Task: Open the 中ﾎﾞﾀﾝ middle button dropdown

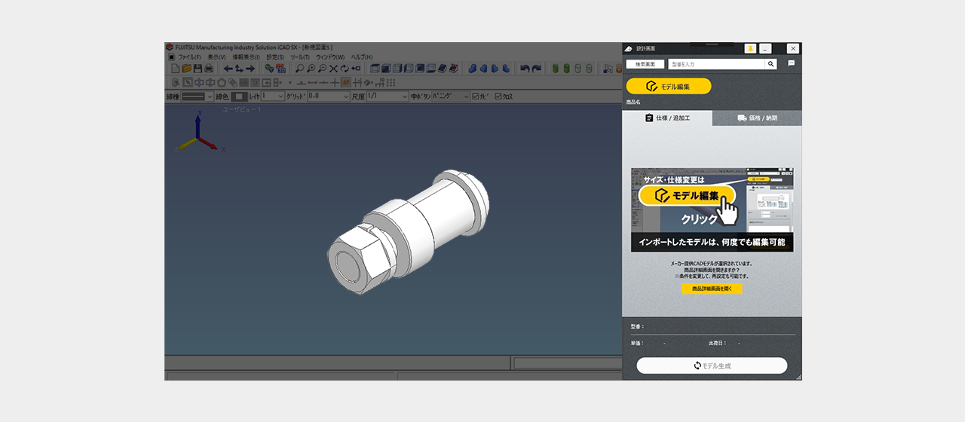Action: pyautogui.click(x=466, y=96)
